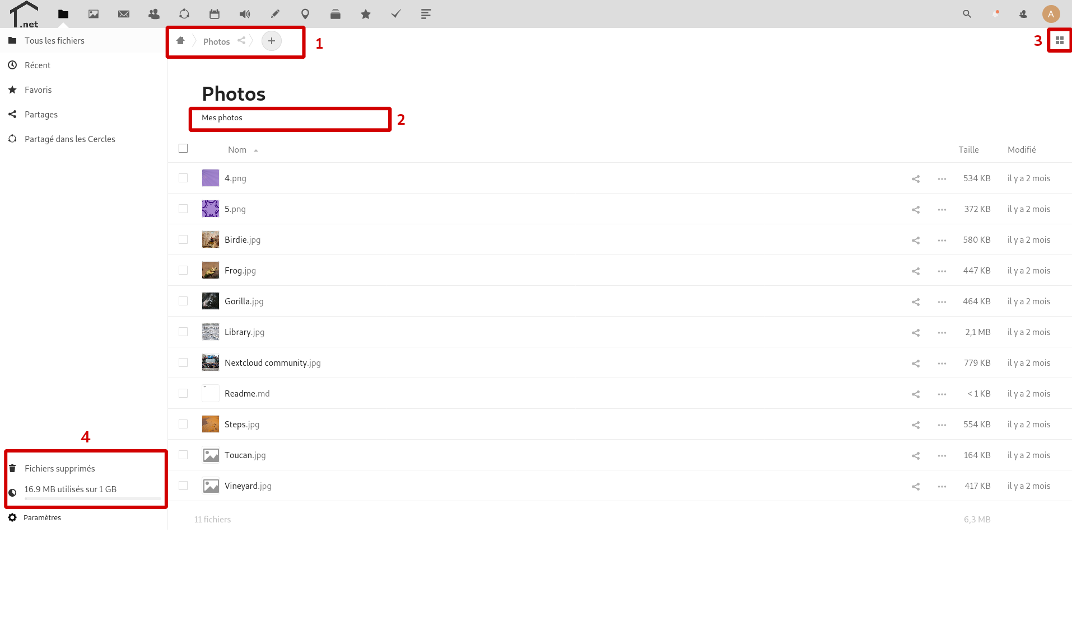Open the Library.jpg file

(x=244, y=332)
